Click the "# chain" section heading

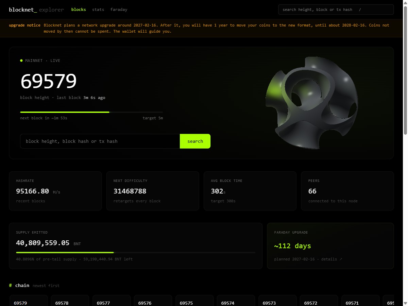point(19,285)
